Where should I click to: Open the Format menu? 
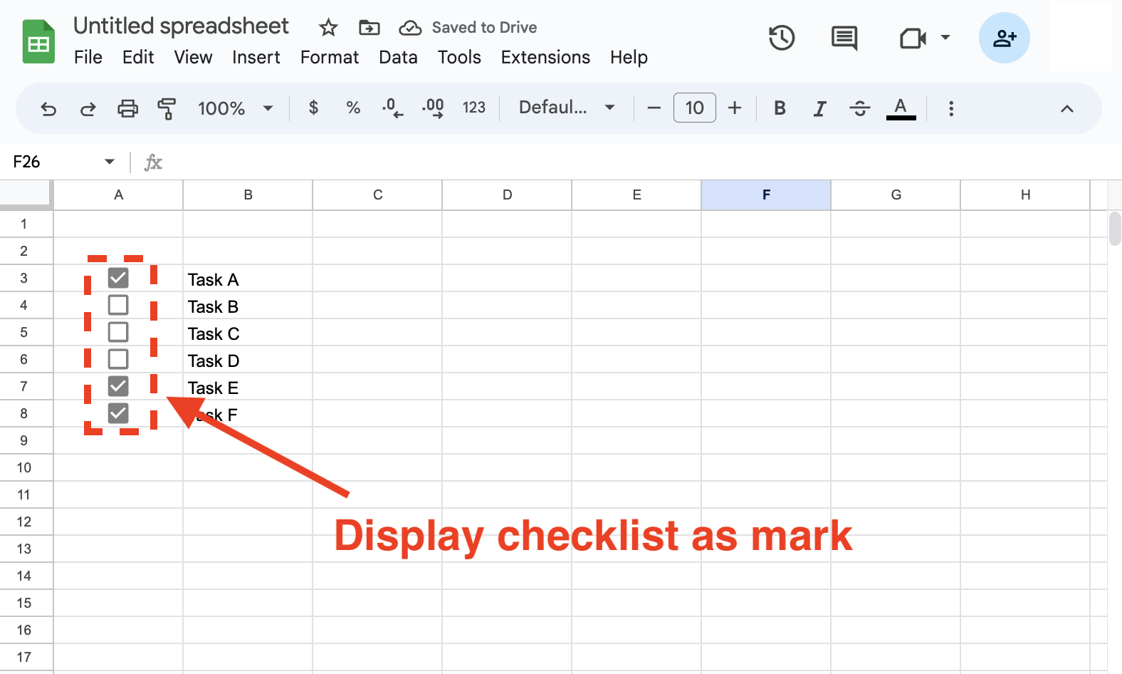330,57
